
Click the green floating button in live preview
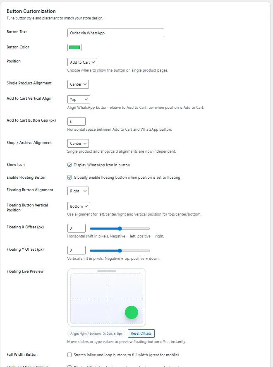point(132,312)
